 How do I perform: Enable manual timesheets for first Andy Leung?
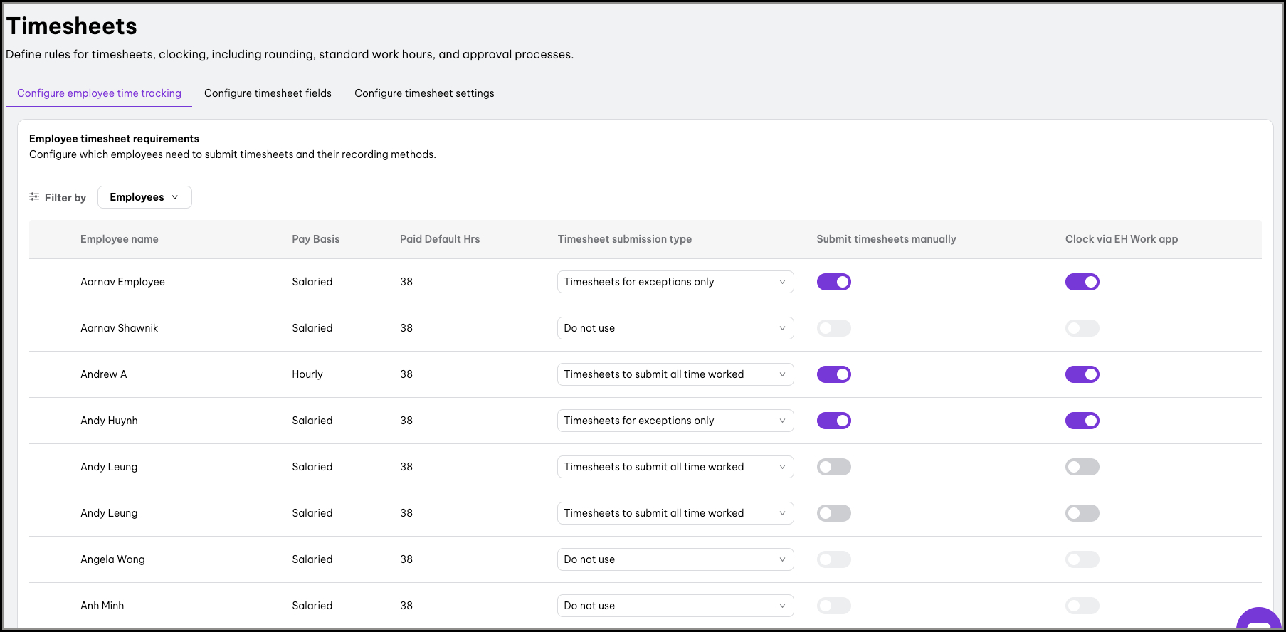834,467
